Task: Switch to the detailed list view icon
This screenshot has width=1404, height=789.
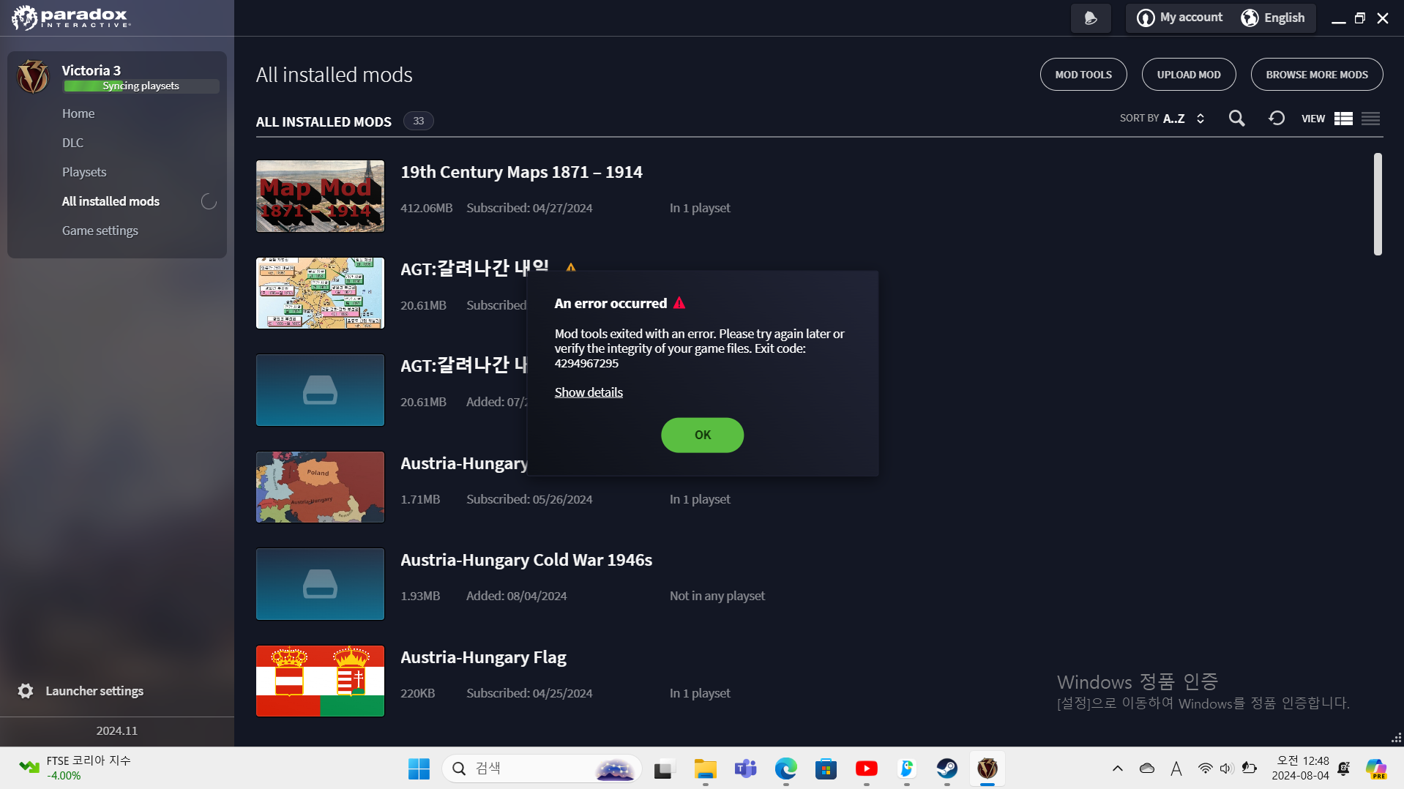Action: 1343,119
